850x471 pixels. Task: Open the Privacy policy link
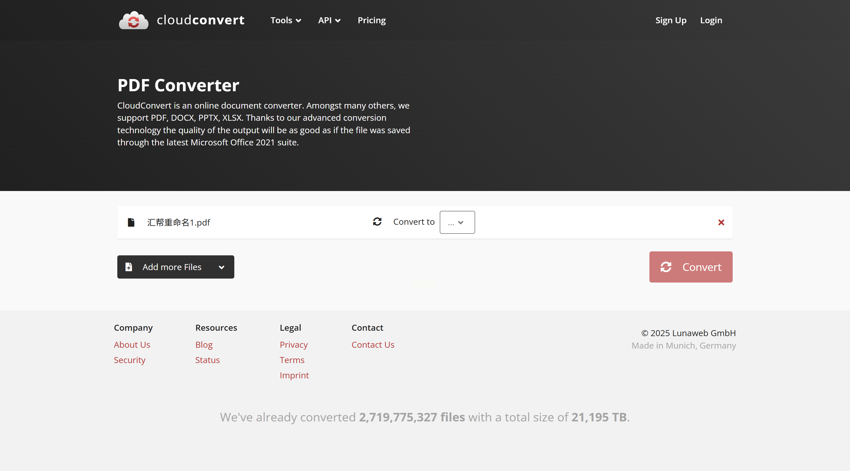(x=293, y=345)
